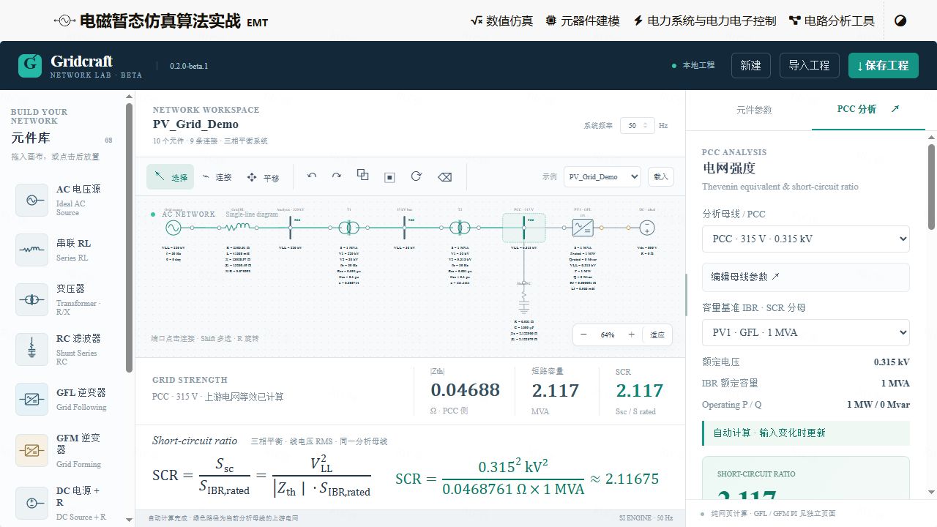The height and width of the screenshot is (527, 937).
Task: Open the PV1 GFL 1 MVA capacity dropdown
Action: coord(805,332)
